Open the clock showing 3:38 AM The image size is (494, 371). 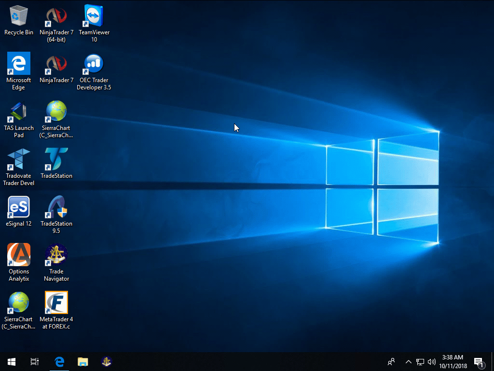point(453,361)
